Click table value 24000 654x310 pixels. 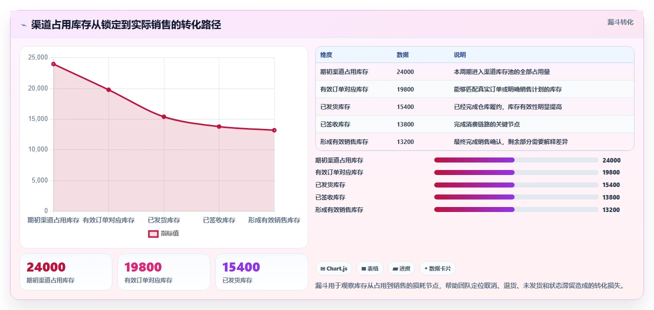point(405,72)
